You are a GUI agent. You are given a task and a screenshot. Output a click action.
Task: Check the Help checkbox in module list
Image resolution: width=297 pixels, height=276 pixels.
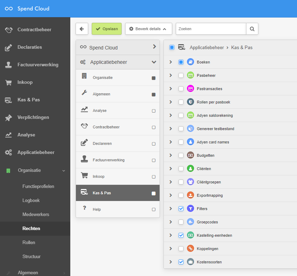154,209
